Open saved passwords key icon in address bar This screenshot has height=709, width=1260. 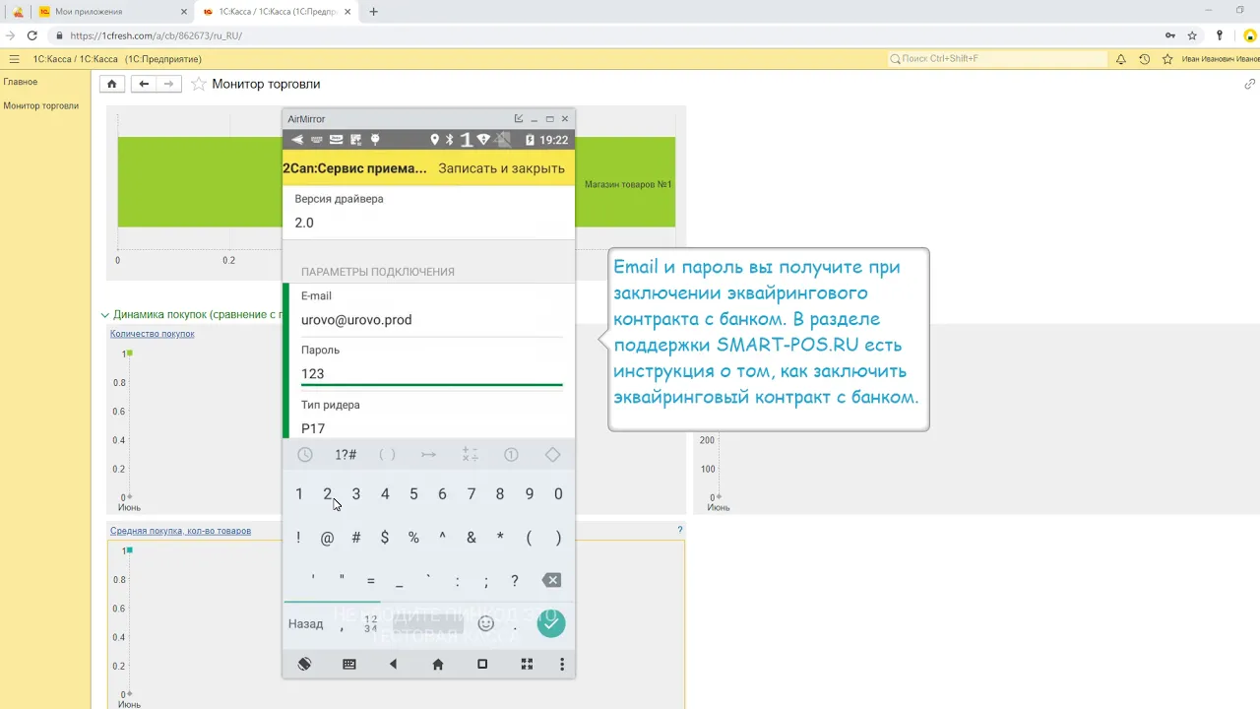(x=1169, y=35)
